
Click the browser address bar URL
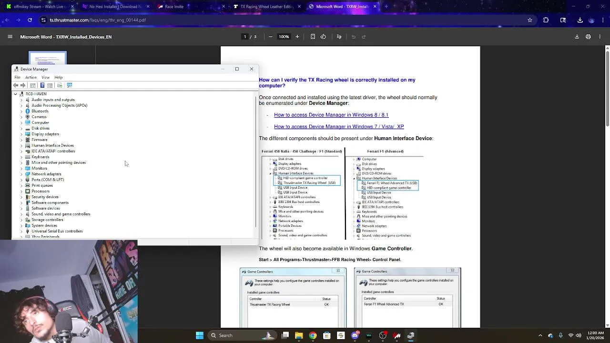click(98, 20)
